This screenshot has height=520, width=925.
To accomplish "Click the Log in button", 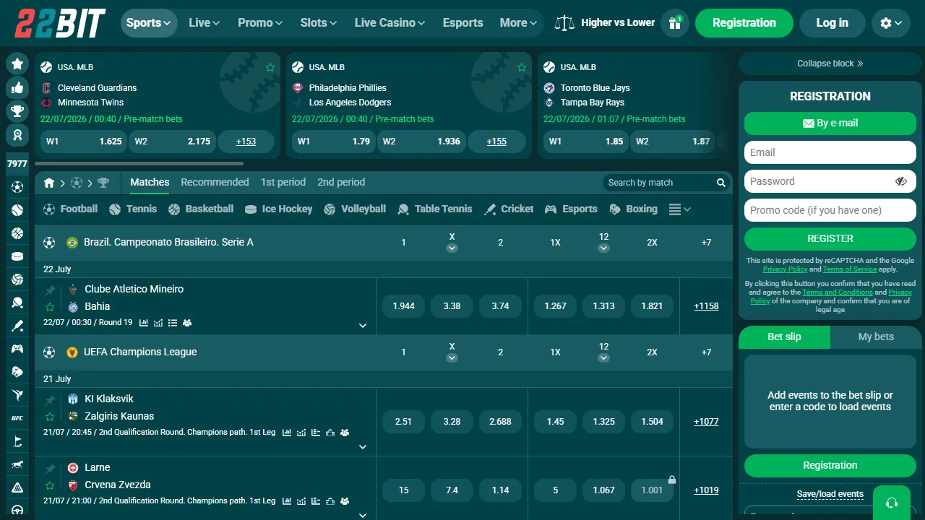I will (832, 23).
